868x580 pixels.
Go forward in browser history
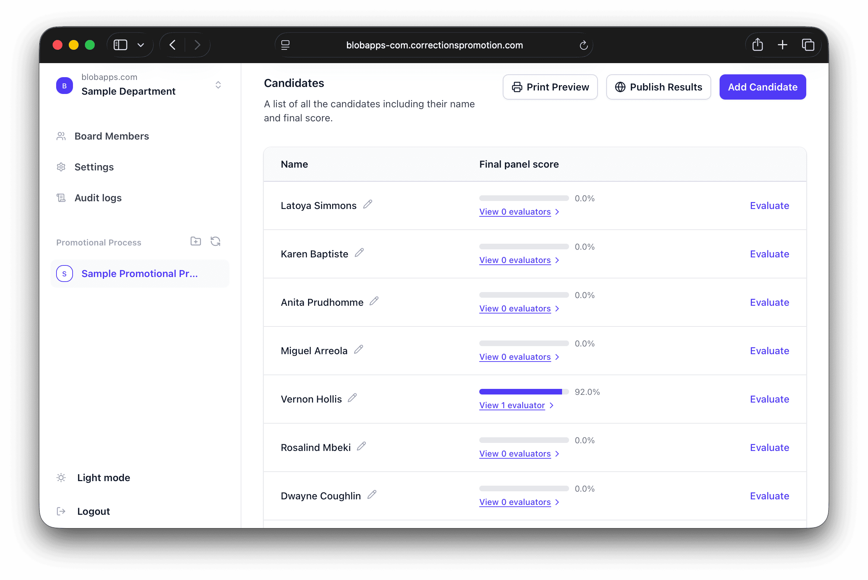point(197,45)
